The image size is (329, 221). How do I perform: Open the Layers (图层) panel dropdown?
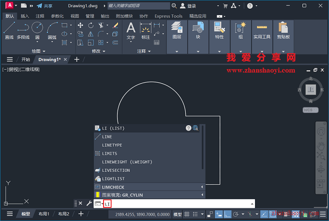click(177, 51)
